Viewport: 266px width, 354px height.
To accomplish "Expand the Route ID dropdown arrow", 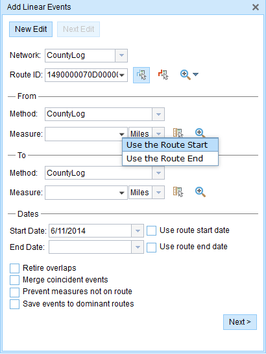I will coord(122,75).
